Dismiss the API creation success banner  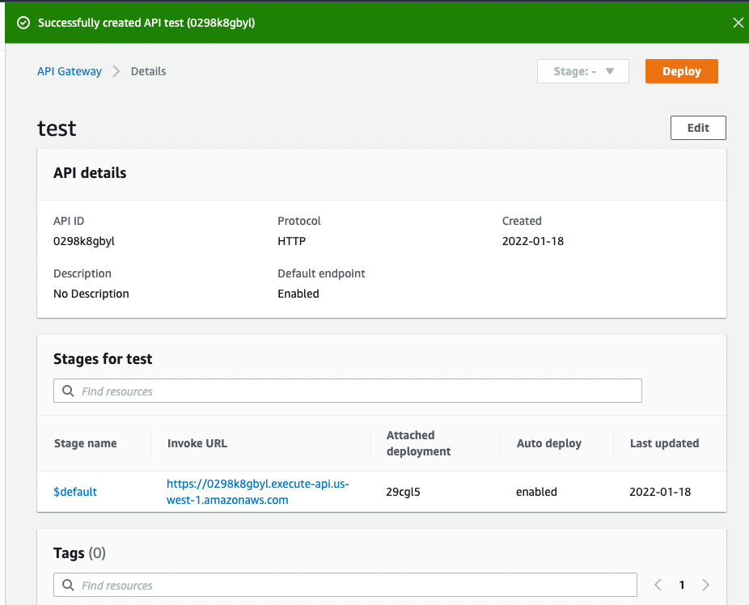(738, 23)
